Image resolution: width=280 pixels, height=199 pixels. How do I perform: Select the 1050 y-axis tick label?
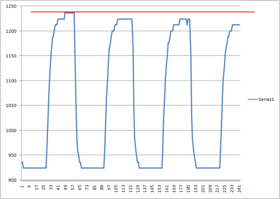tap(12, 106)
